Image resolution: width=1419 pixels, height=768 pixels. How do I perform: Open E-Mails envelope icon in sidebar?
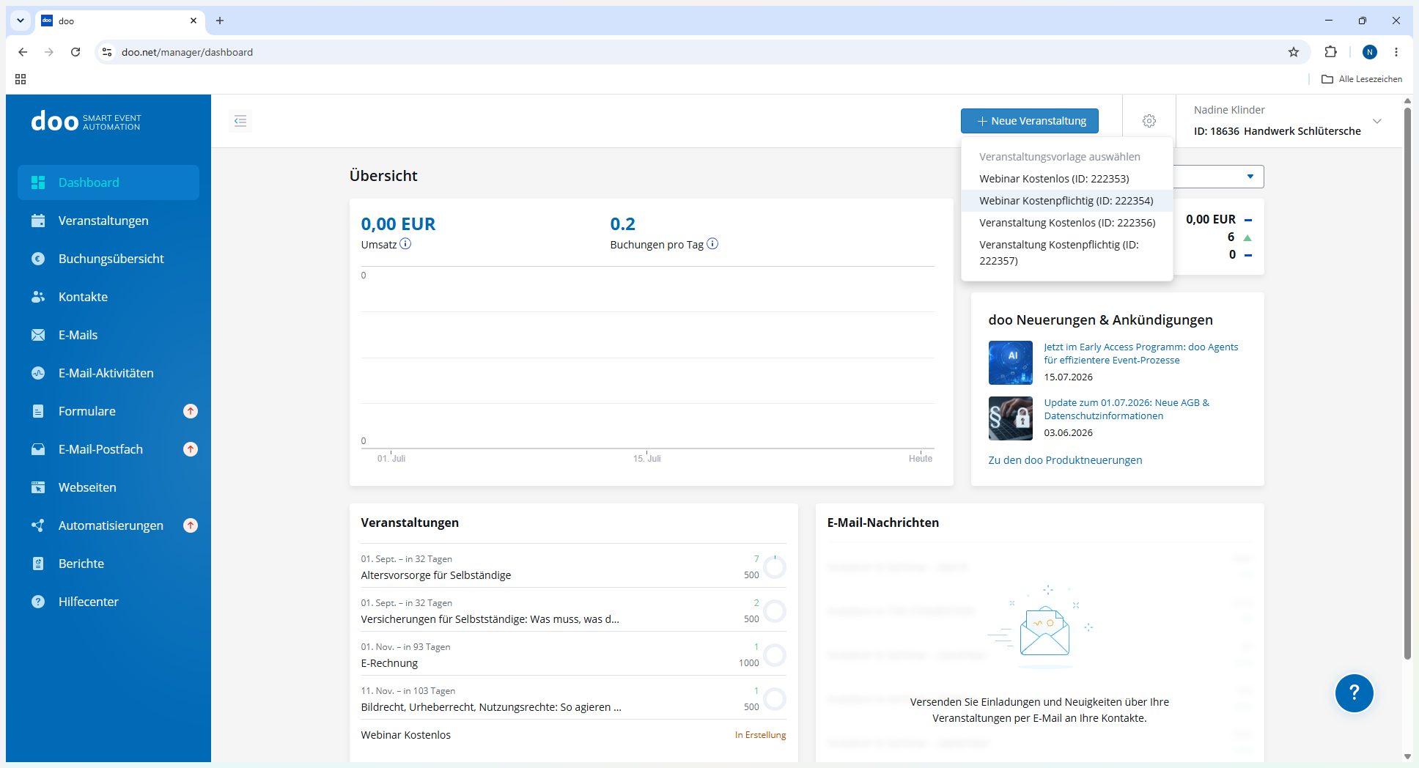pos(38,335)
